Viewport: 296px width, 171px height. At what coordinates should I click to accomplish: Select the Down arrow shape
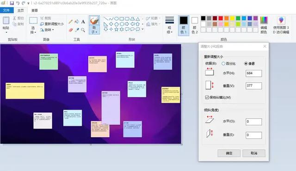point(106,29)
